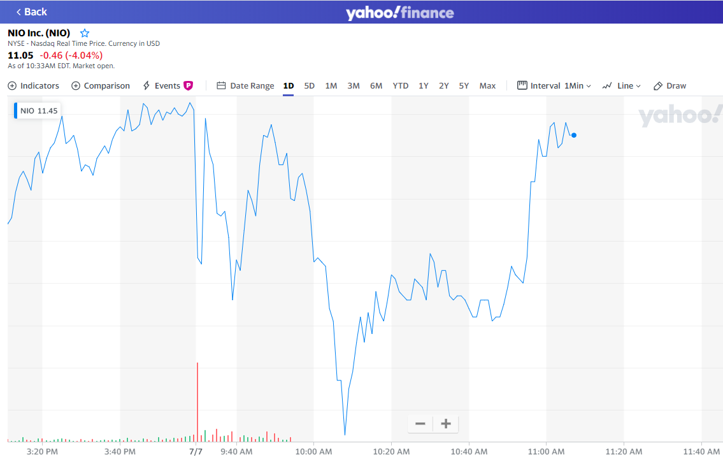The height and width of the screenshot is (464, 723).
Task: Add NIO to watchlist with star icon
Action: point(85,33)
